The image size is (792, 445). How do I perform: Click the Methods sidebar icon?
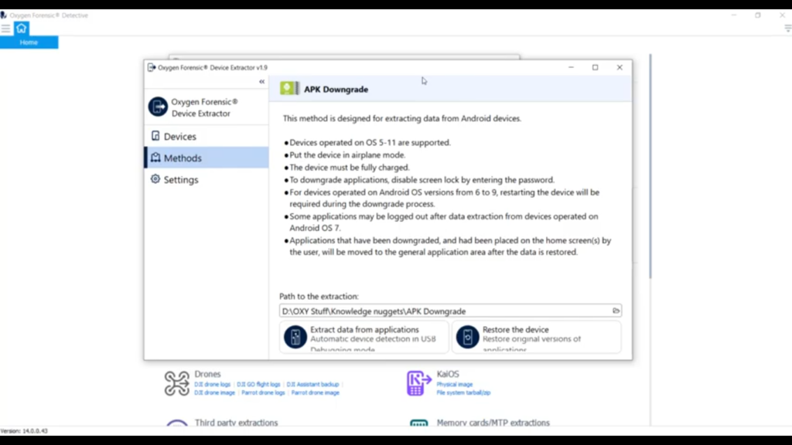pos(155,158)
